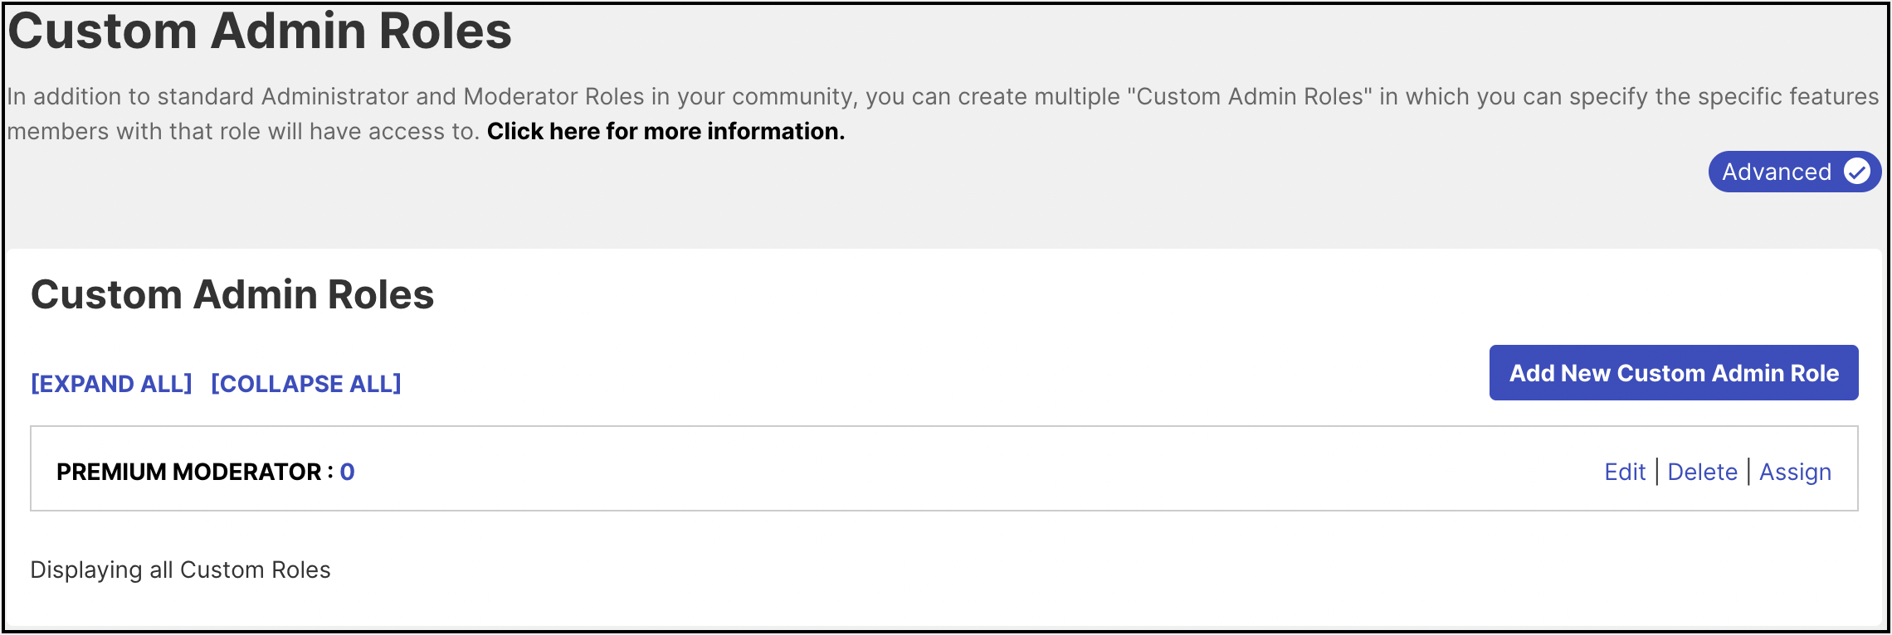Click the large Custom Admin Roles page title
Image resolution: width=1892 pixels, height=635 pixels.
tap(260, 31)
